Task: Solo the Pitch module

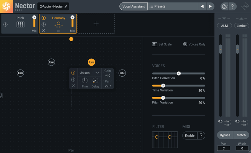Action: (5, 24)
